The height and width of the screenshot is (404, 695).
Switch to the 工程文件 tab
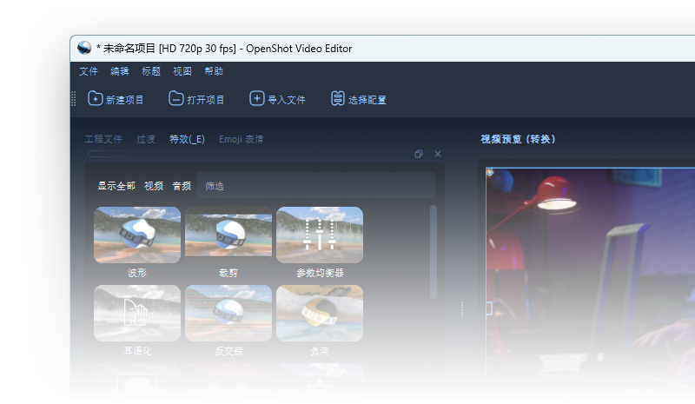pos(103,139)
